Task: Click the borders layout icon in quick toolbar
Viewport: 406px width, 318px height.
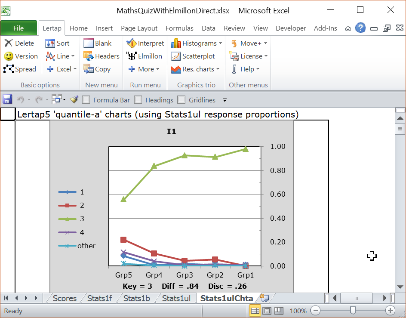Action: tap(57, 99)
